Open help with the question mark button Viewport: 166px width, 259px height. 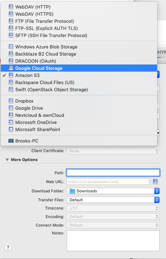(x=8, y=248)
